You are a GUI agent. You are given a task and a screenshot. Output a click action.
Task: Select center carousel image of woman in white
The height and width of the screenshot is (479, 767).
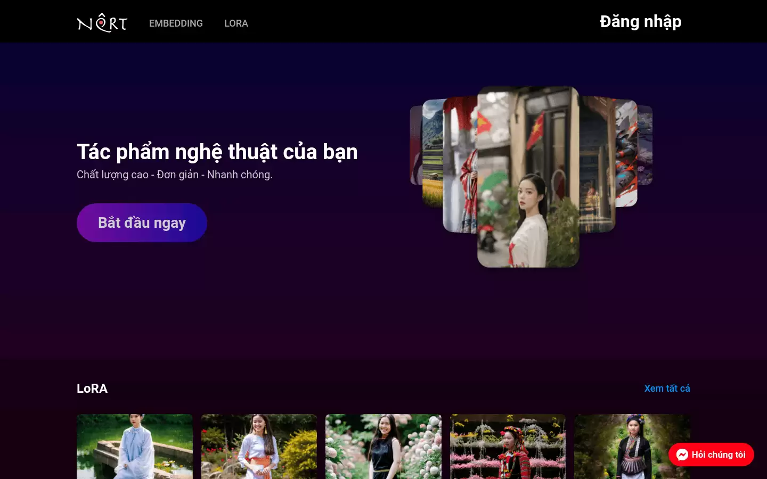coord(528,177)
